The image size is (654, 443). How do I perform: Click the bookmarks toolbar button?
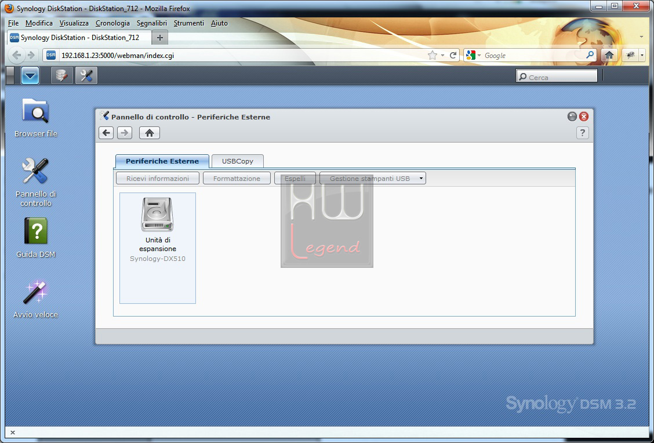[x=630, y=55]
